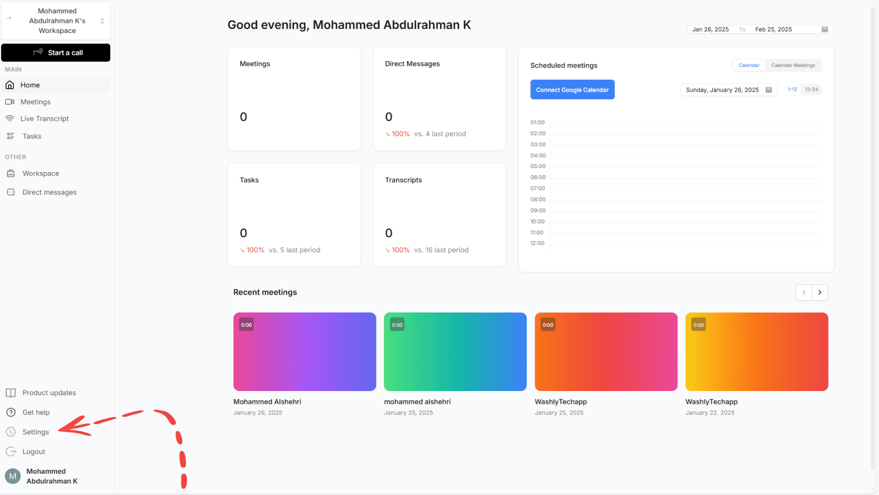Click the next arrow in Recent meetings
Viewport: 879px width, 495px height.
(x=820, y=292)
